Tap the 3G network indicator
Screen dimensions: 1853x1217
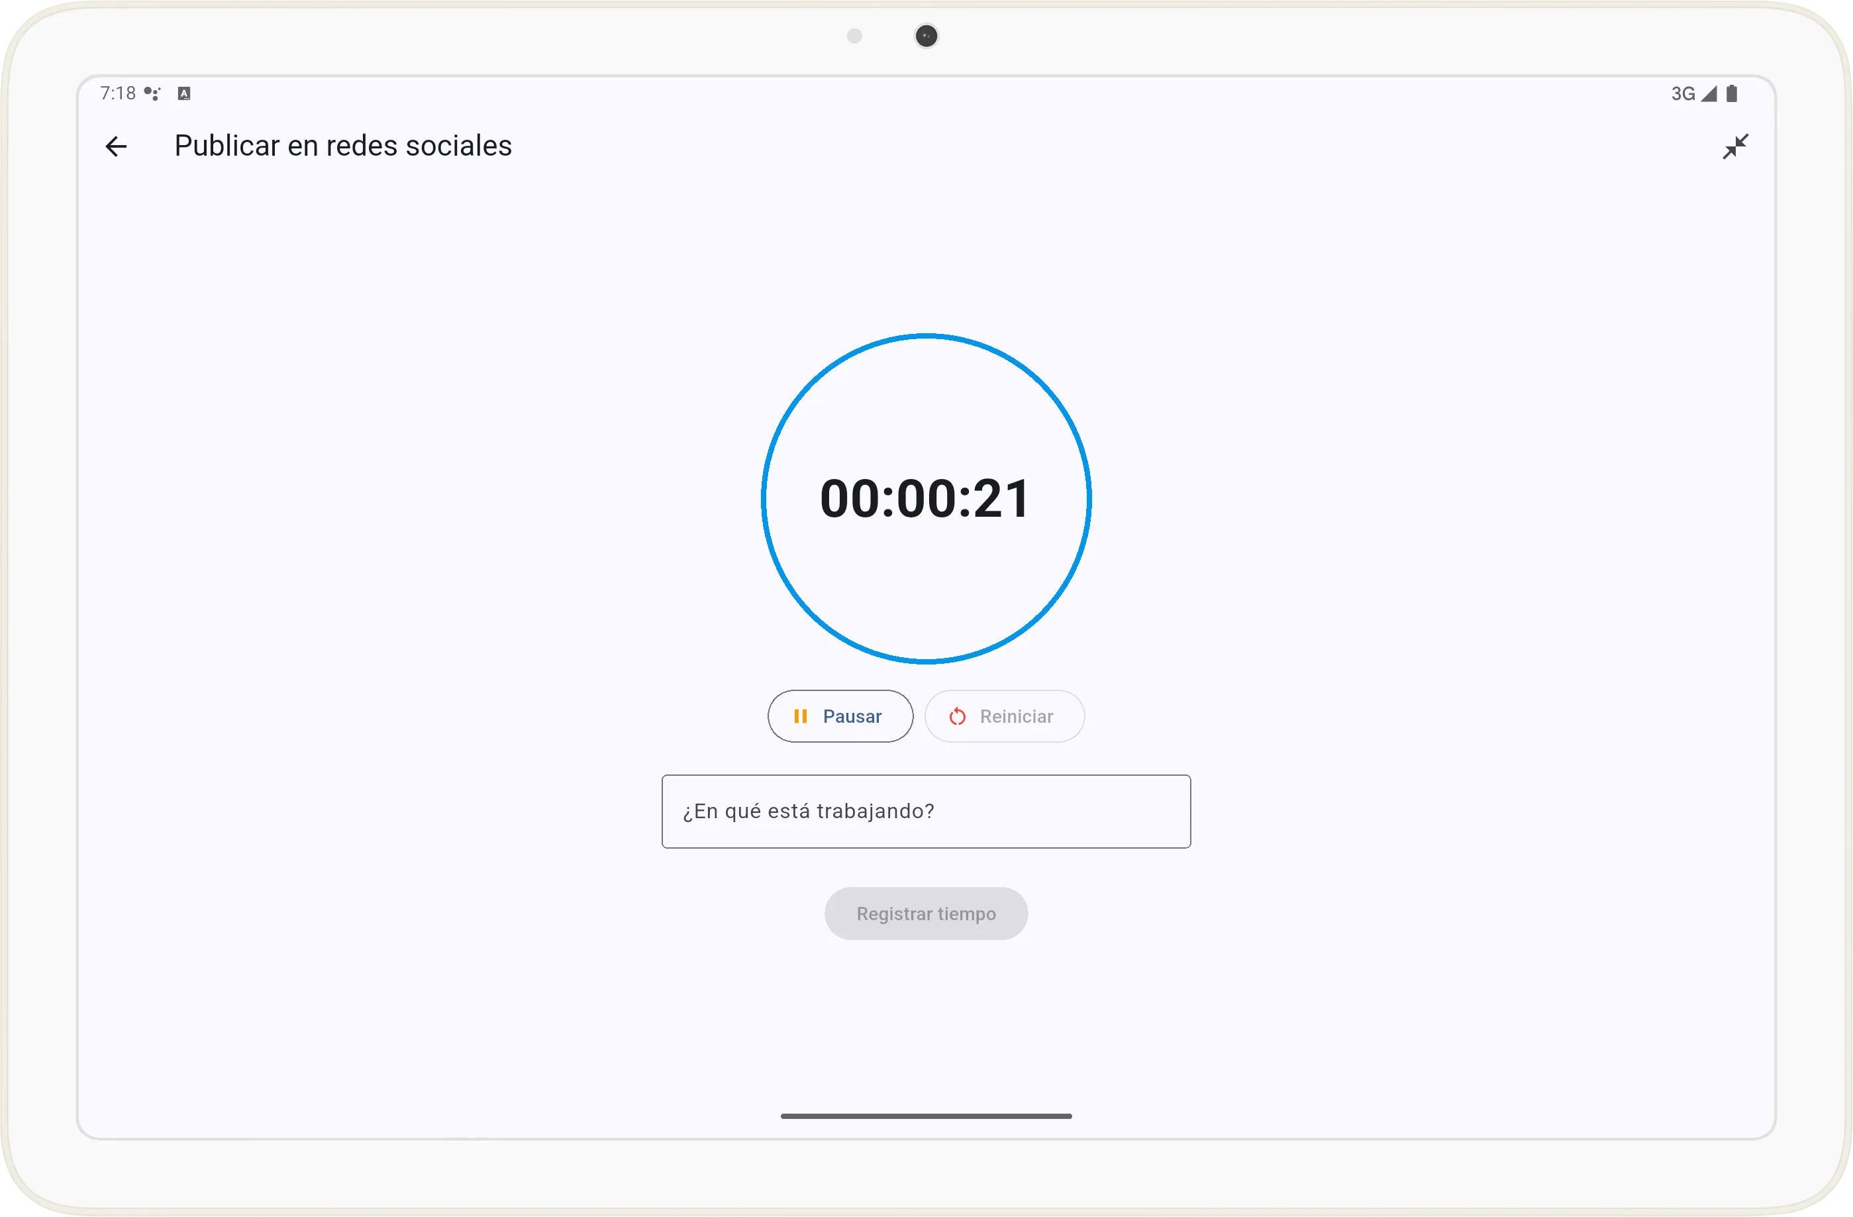(x=1683, y=94)
